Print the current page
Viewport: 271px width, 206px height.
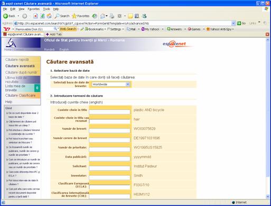click(112, 16)
